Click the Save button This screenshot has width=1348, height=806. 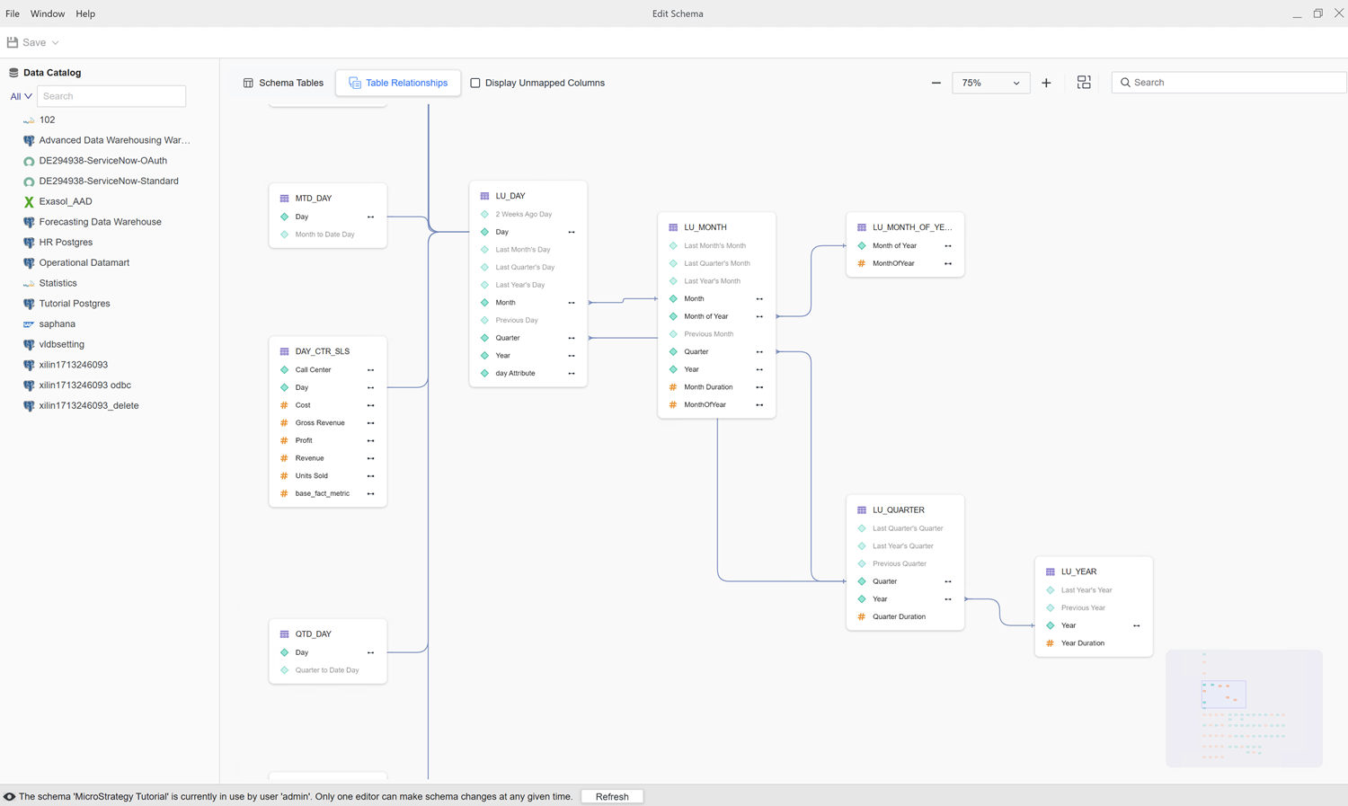[x=27, y=43]
